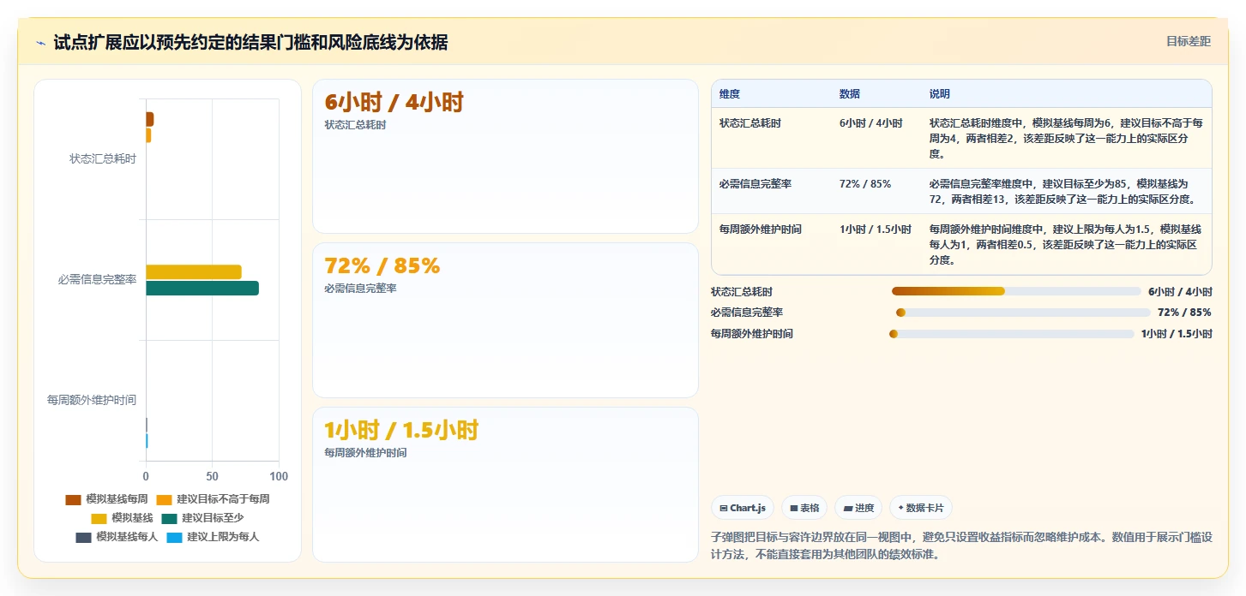Click the 数据 table column header

click(850, 94)
